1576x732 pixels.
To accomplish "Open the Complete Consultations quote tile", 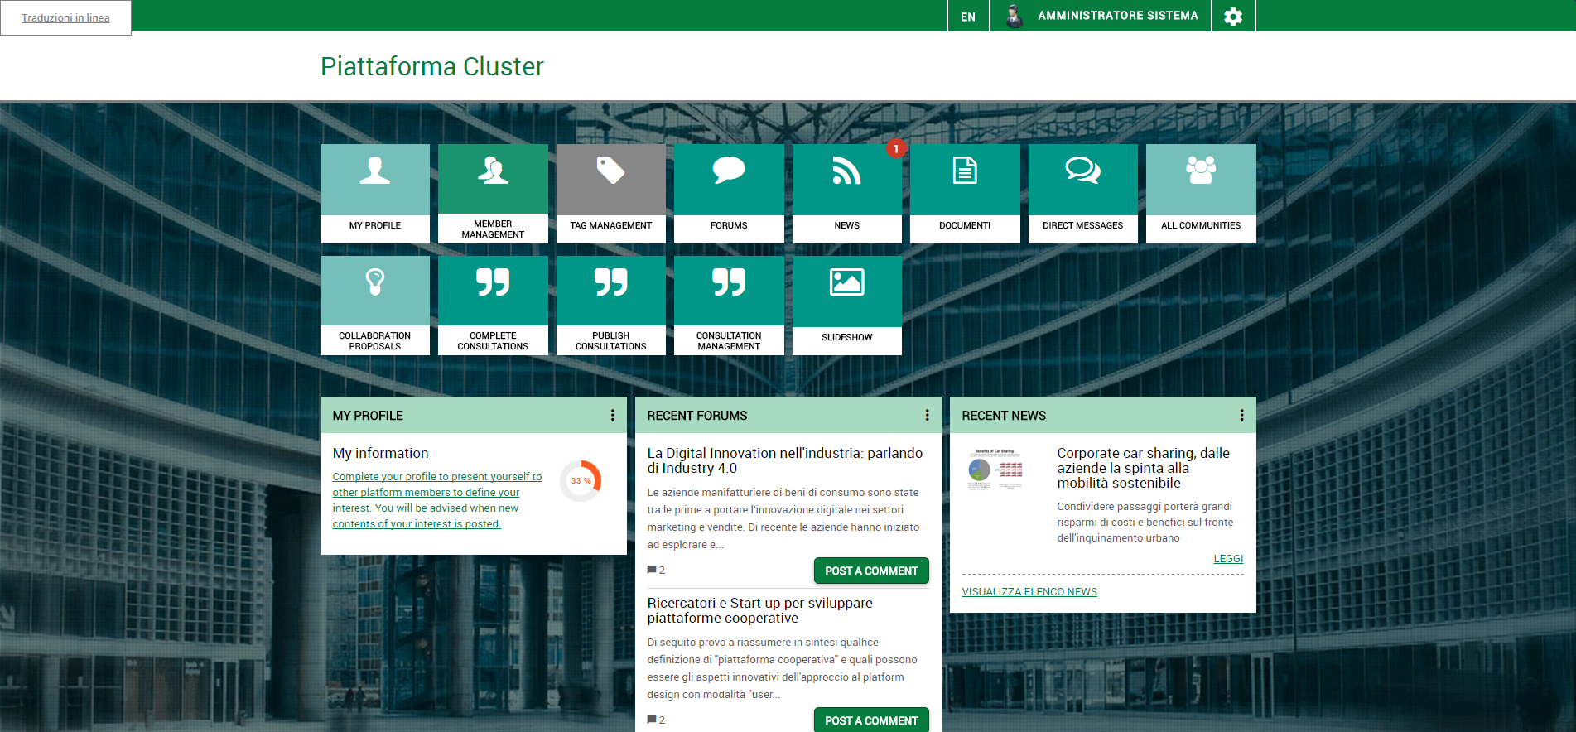I will [493, 282].
